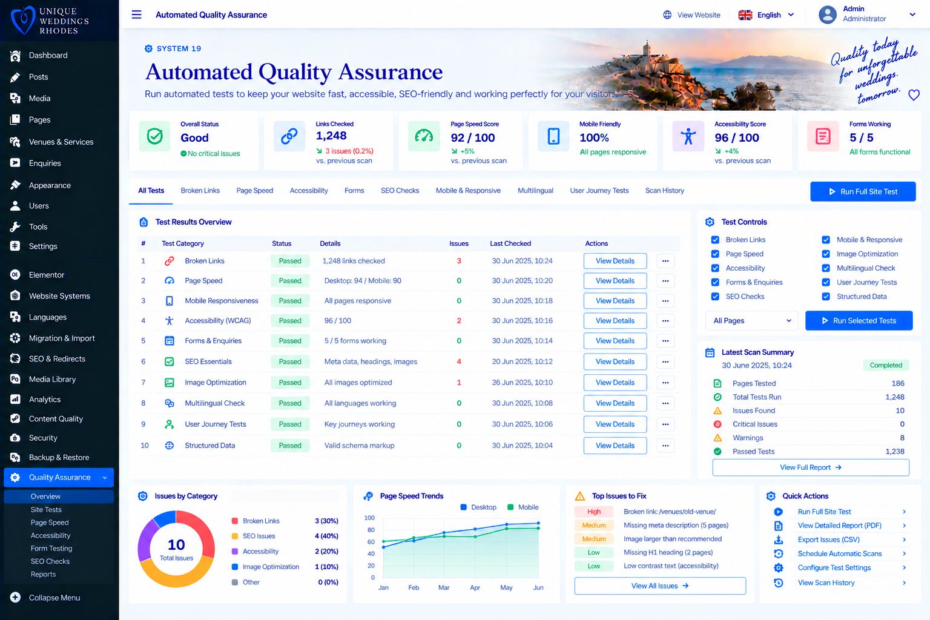
Task: Toggle the Image Optimization checkbox
Action: click(x=826, y=254)
